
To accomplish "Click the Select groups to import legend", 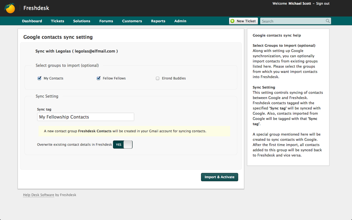I will coord(67,65).
